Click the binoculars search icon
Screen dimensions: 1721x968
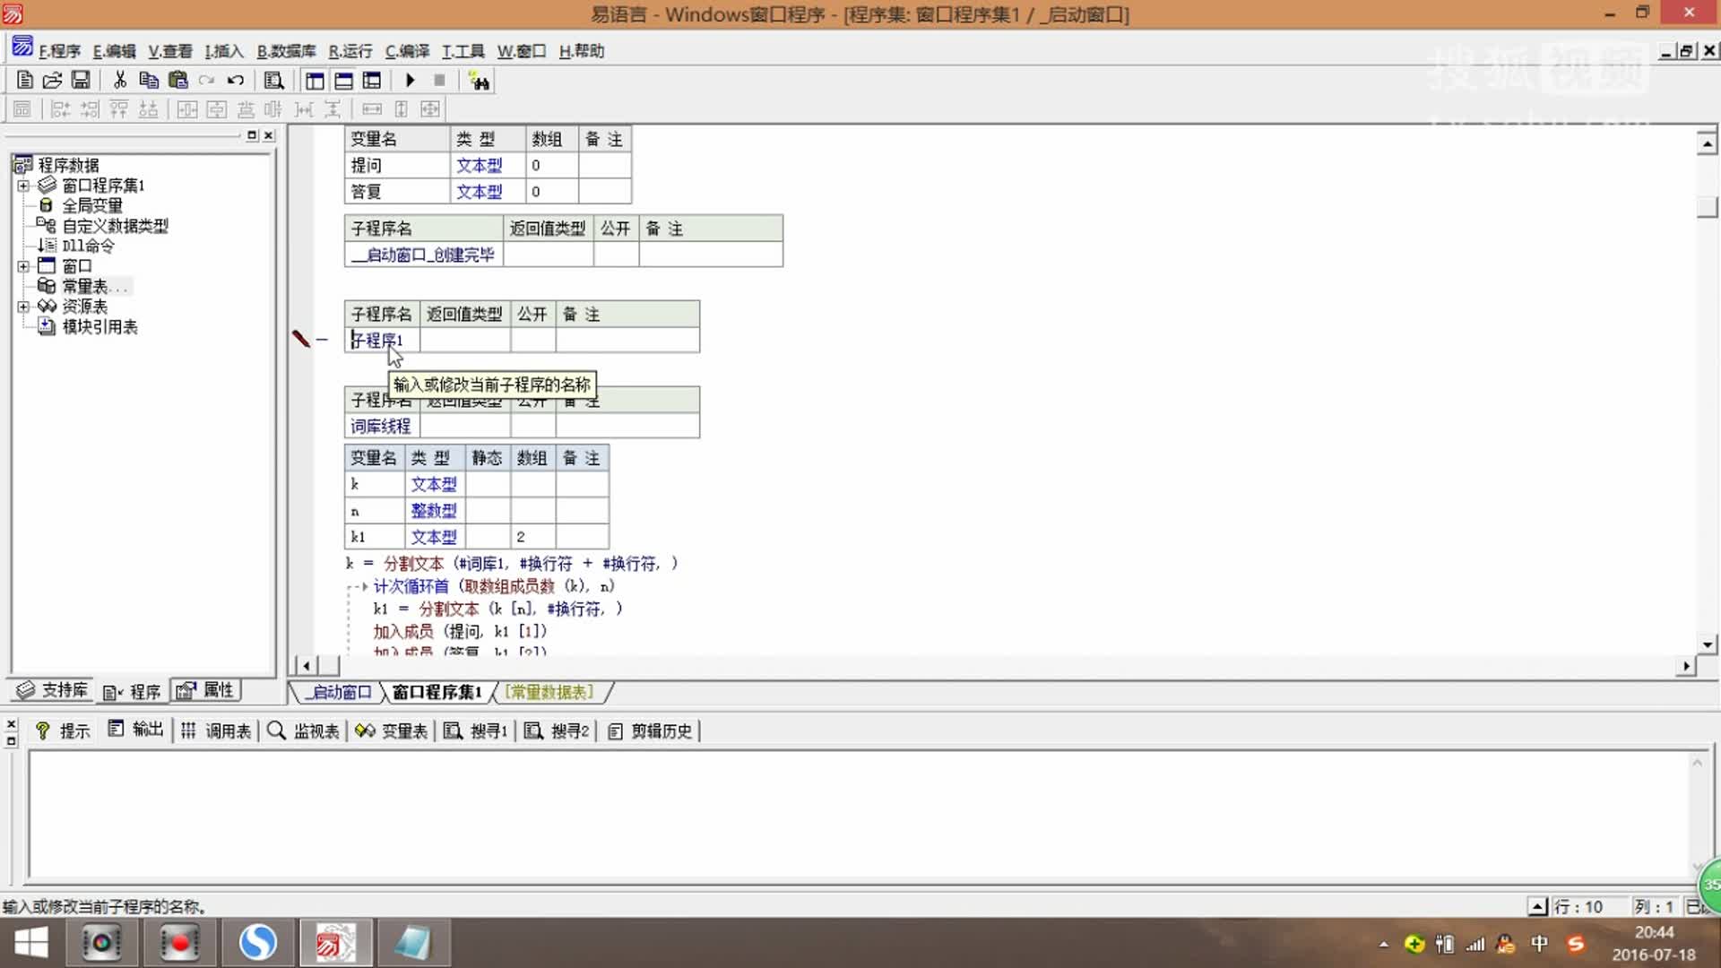click(480, 82)
